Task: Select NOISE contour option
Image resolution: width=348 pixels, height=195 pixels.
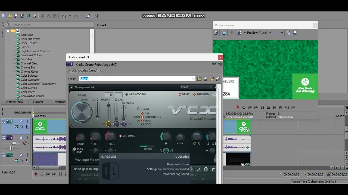Action: coord(146,124)
